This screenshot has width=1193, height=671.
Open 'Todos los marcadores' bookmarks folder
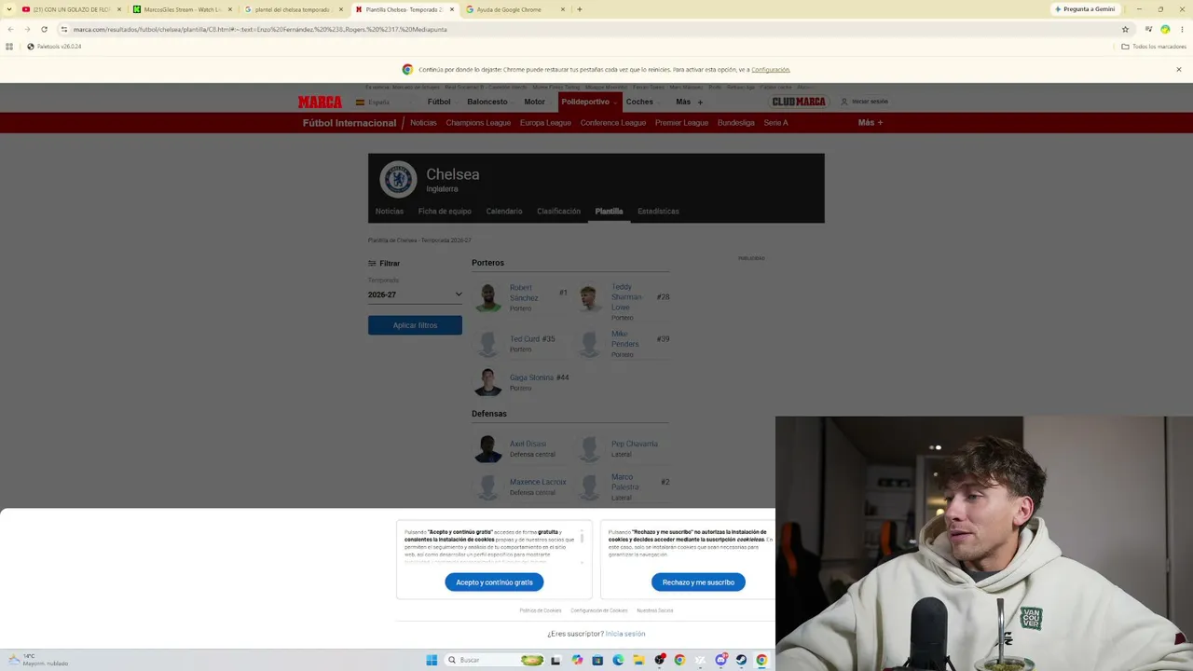1154,47
